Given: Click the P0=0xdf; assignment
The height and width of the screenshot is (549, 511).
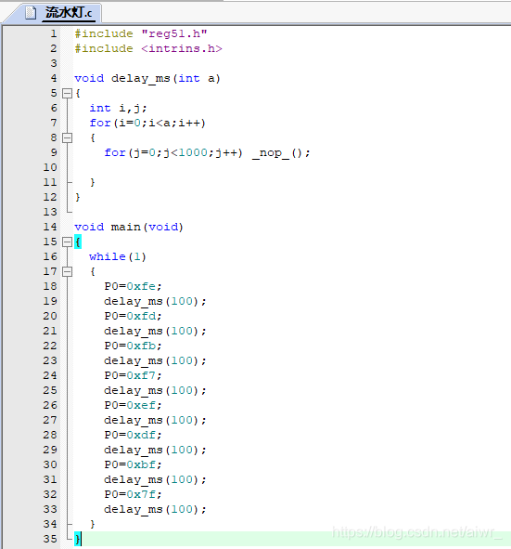Looking at the screenshot, I should pyautogui.click(x=133, y=436).
